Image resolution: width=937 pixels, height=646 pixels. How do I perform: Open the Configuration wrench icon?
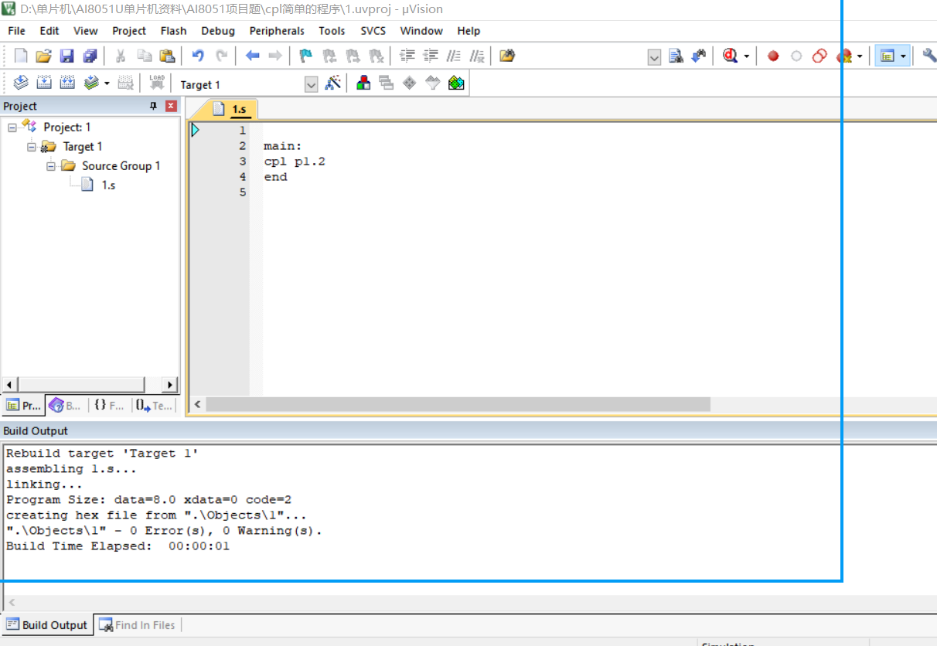(x=928, y=56)
